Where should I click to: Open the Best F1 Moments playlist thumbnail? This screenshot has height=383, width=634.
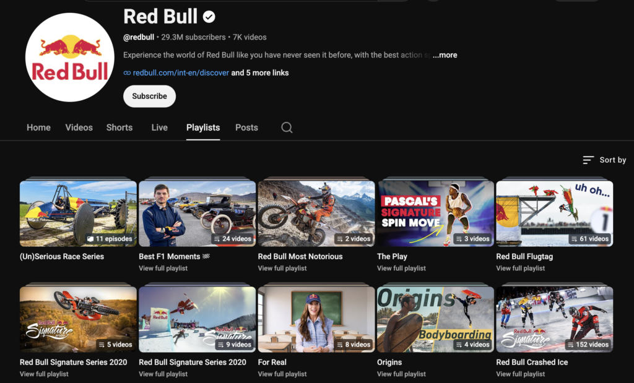(198, 213)
